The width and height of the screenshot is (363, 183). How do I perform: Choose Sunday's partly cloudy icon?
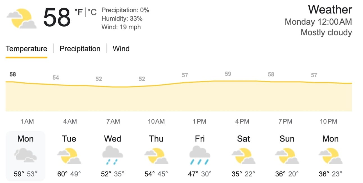tap(287, 156)
